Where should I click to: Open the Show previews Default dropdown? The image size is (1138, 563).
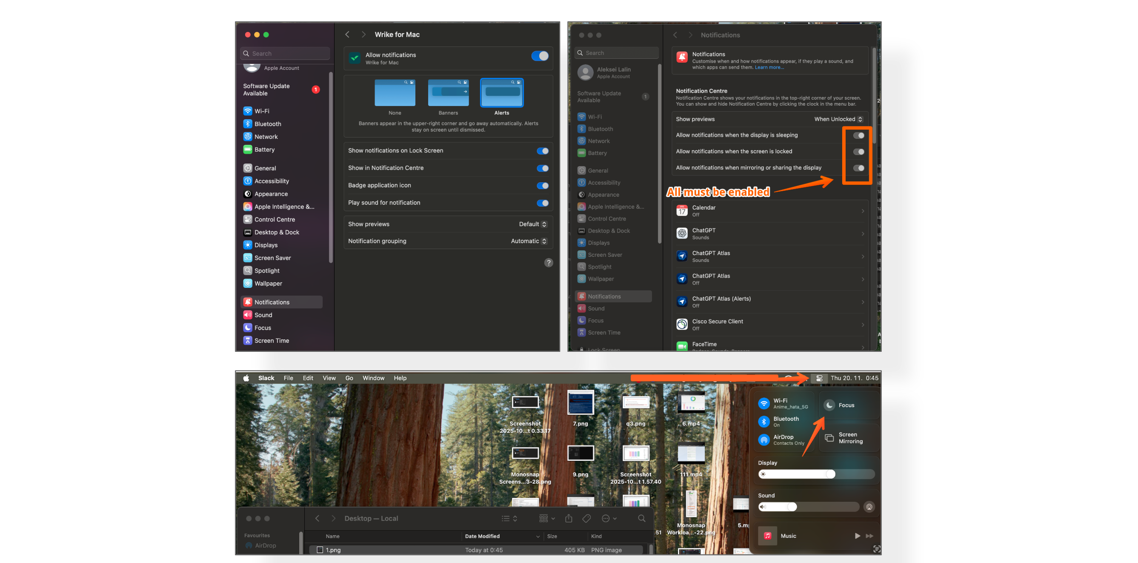pos(533,224)
